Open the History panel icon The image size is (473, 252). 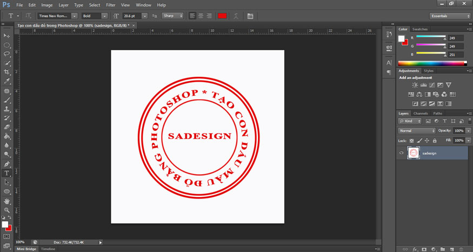389,35
